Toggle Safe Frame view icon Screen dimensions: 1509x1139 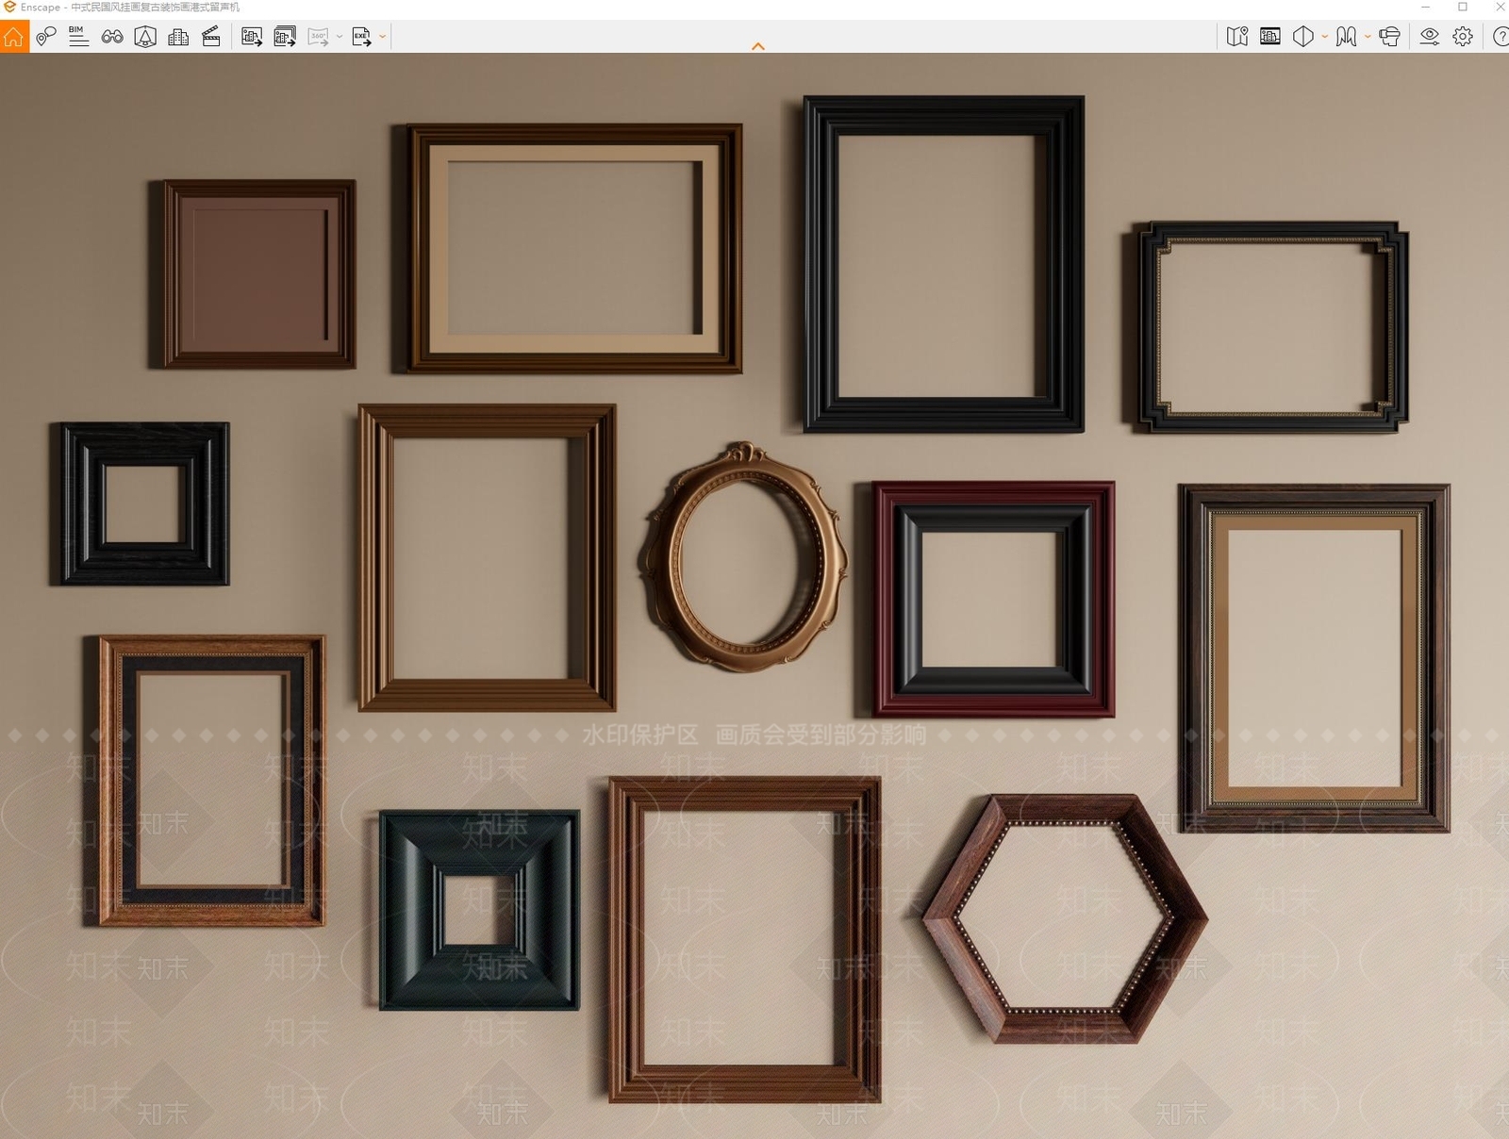click(x=145, y=37)
